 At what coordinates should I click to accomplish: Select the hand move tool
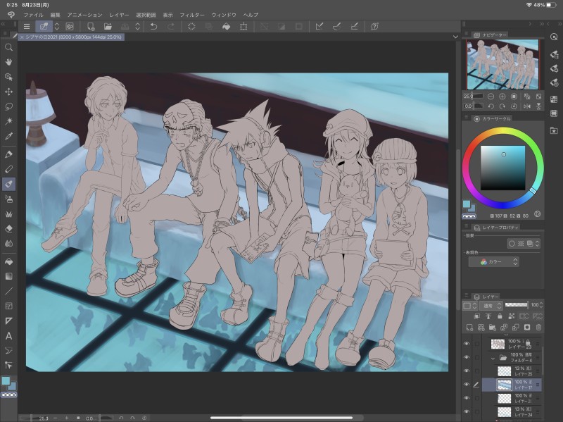click(9, 62)
